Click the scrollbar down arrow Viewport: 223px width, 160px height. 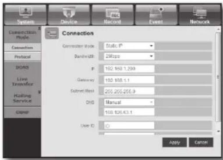tap(218, 131)
